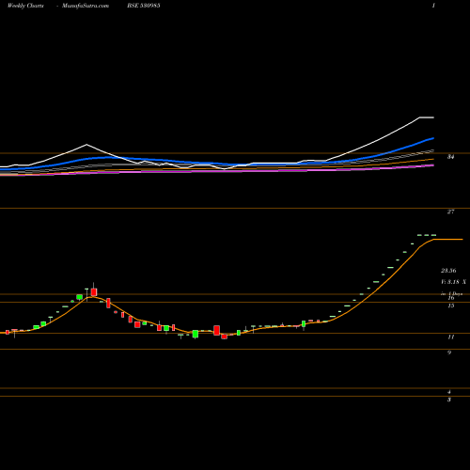
Task: Click the price axis label '9'
Action: click(449, 352)
